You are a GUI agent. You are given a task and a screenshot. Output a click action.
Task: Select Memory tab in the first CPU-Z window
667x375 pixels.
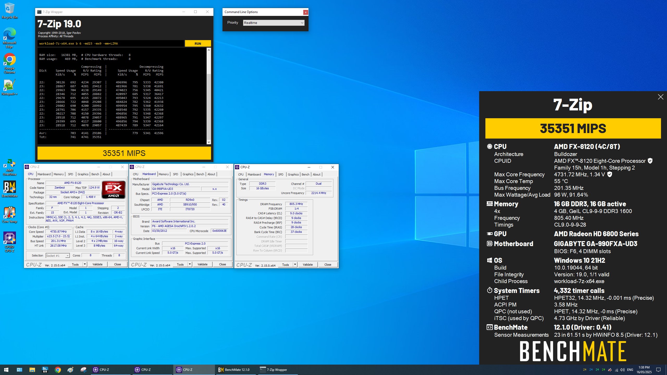pos(59,174)
